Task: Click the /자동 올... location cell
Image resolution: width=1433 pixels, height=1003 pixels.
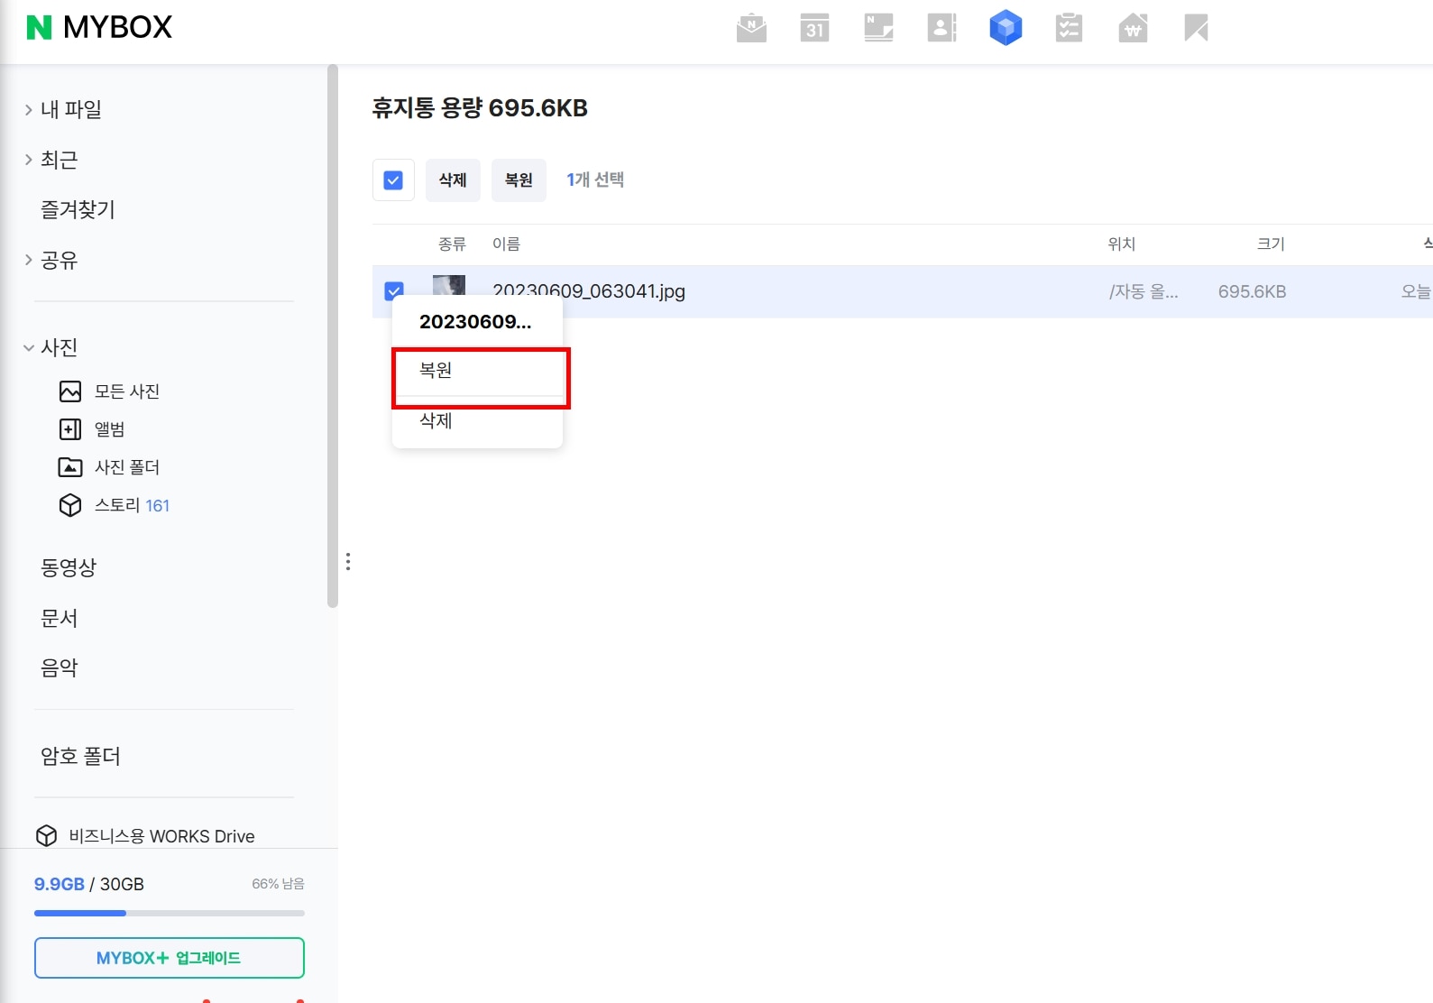Action: (1144, 291)
